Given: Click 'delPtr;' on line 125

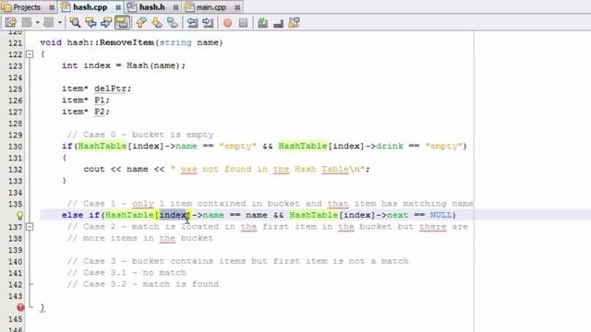Looking at the screenshot, I should point(113,89).
